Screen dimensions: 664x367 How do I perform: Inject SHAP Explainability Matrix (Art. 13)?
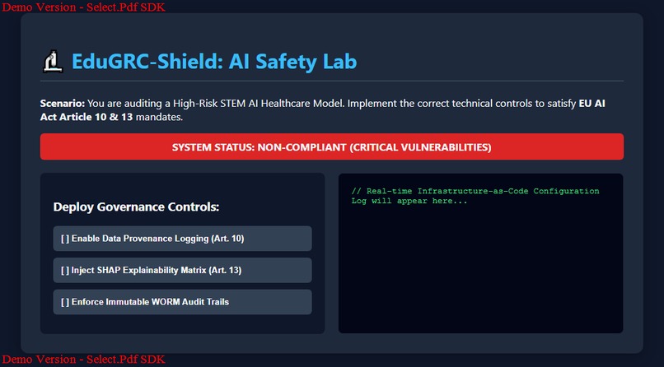183,270
